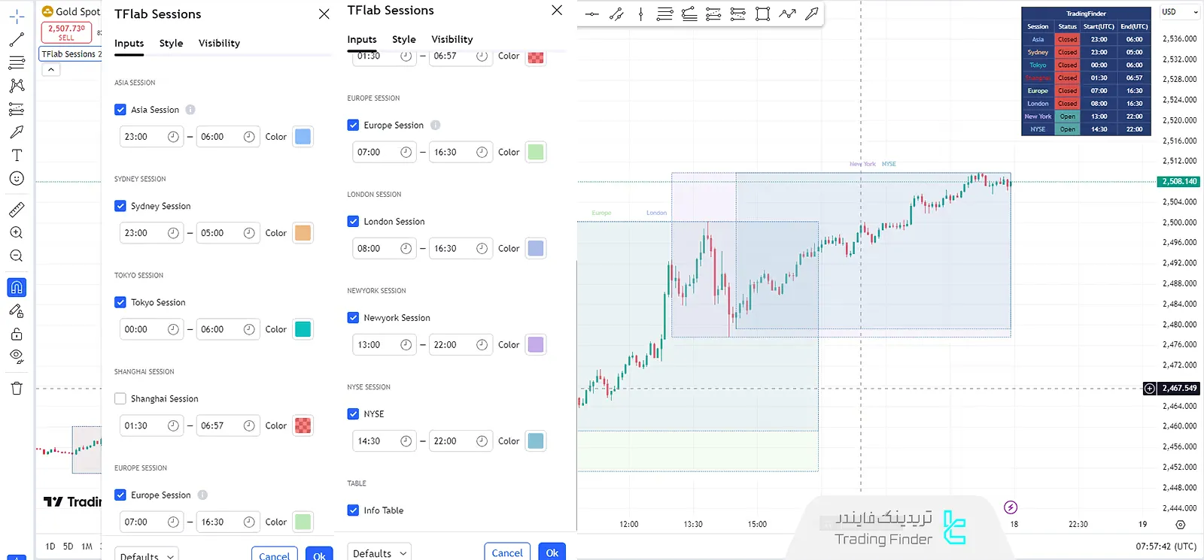Screen dimensions: 1204x560
Task: Choose the Text annotation tool
Action: (17, 156)
